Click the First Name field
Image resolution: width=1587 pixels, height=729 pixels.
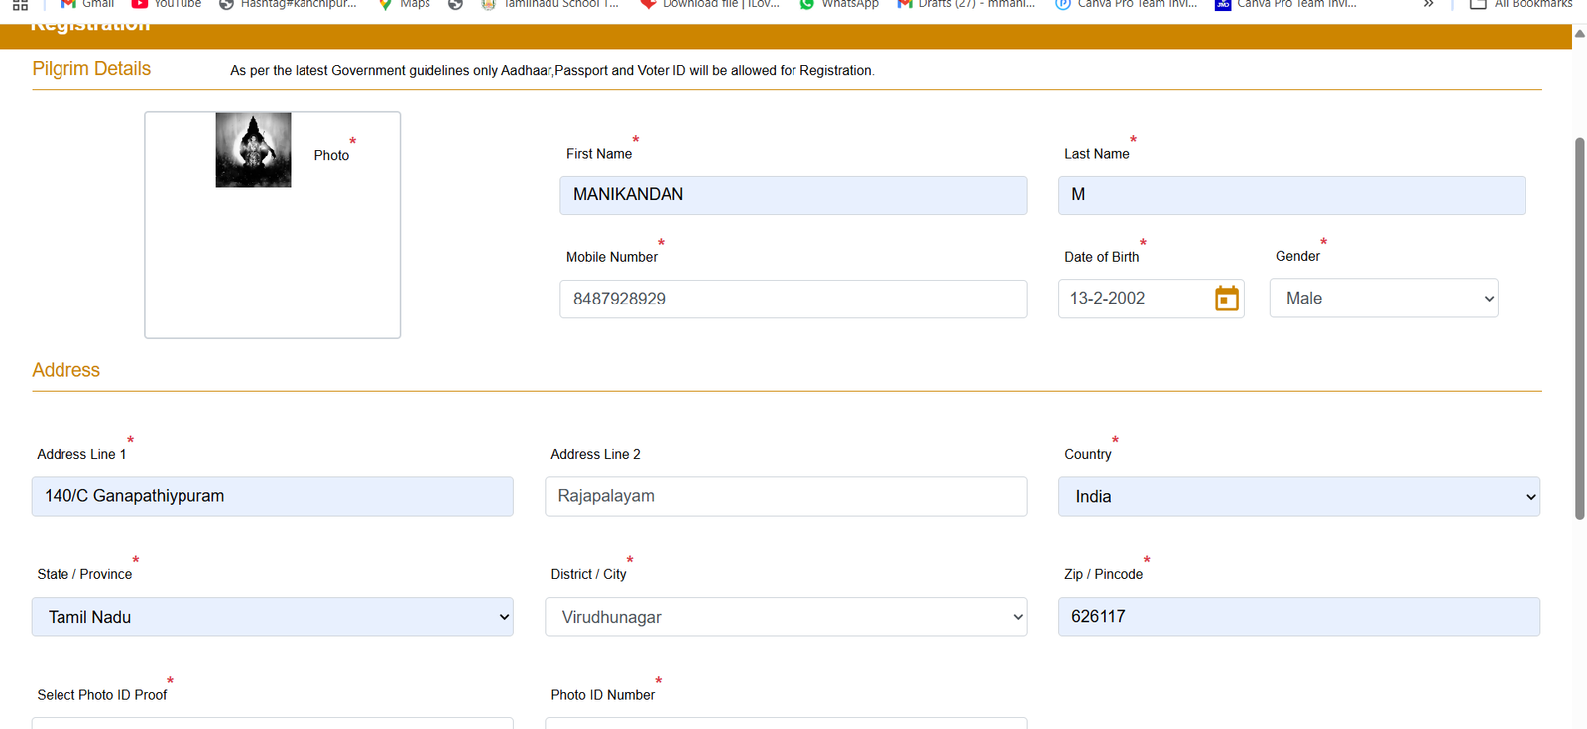[x=793, y=195]
